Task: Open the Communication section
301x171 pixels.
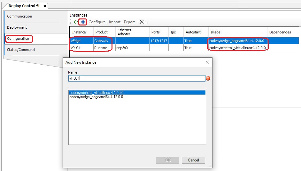Action: [19, 16]
